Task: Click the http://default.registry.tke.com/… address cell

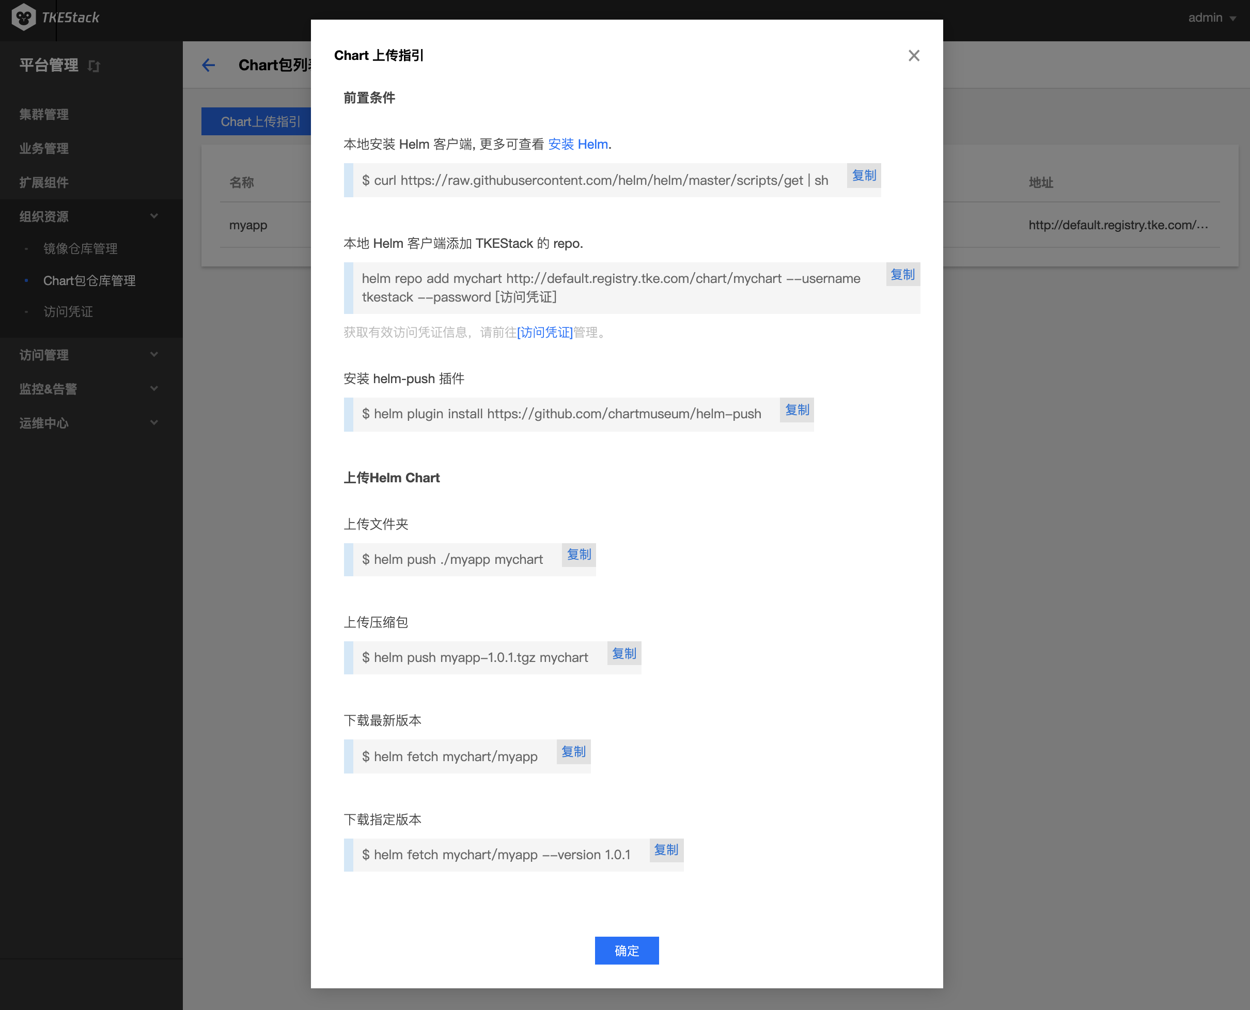Action: pos(1118,225)
